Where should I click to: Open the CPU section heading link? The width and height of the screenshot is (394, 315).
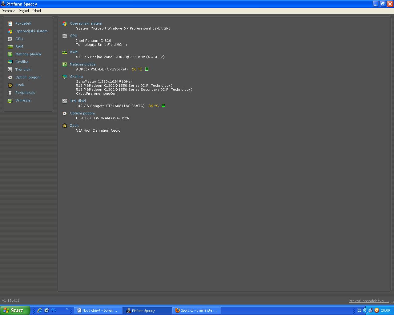(x=74, y=36)
